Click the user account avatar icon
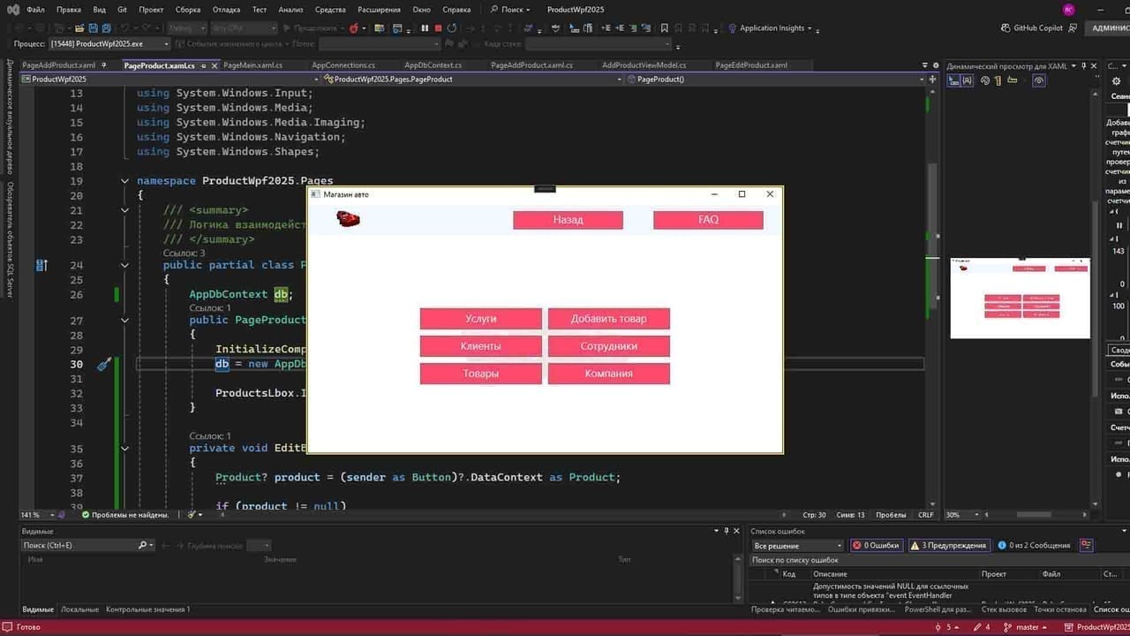The height and width of the screenshot is (636, 1130). coord(1069,9)
